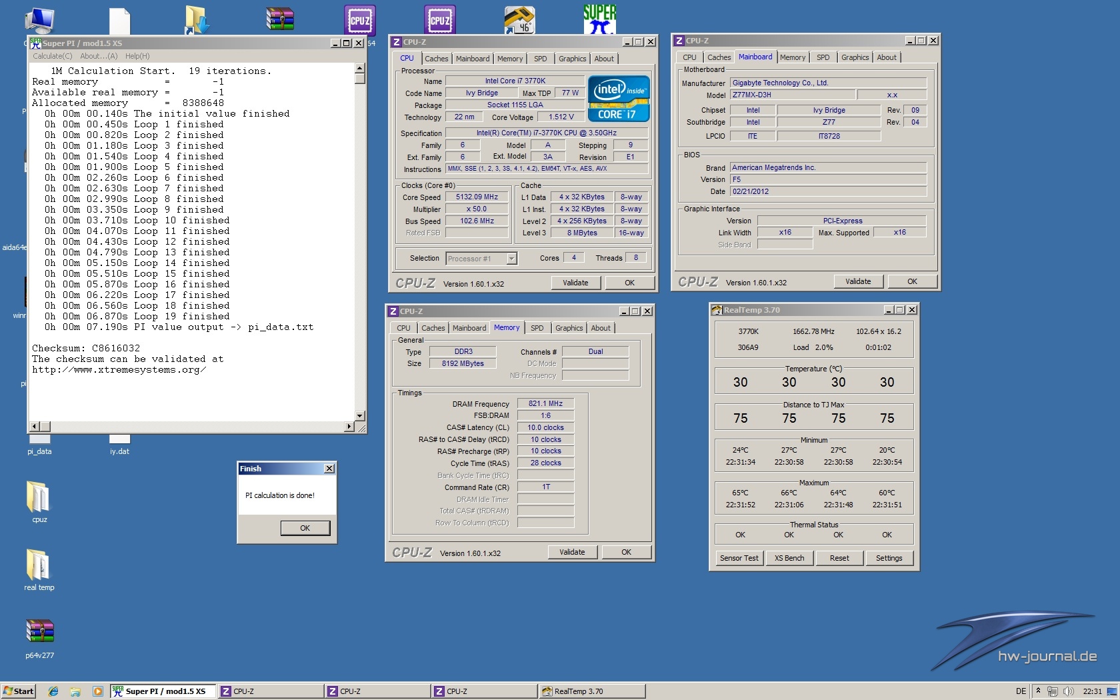Click the Start button

pyautogui.click(x=18, y=691)
